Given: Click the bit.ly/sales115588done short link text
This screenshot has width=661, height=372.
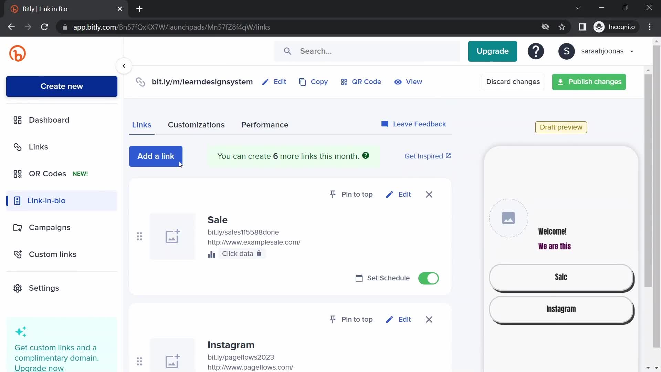Looking at the screenshot, I should pyautogui.click(x=243, y=232).
